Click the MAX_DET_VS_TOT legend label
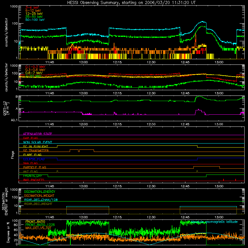248x248 pixels. pos(38,228)
